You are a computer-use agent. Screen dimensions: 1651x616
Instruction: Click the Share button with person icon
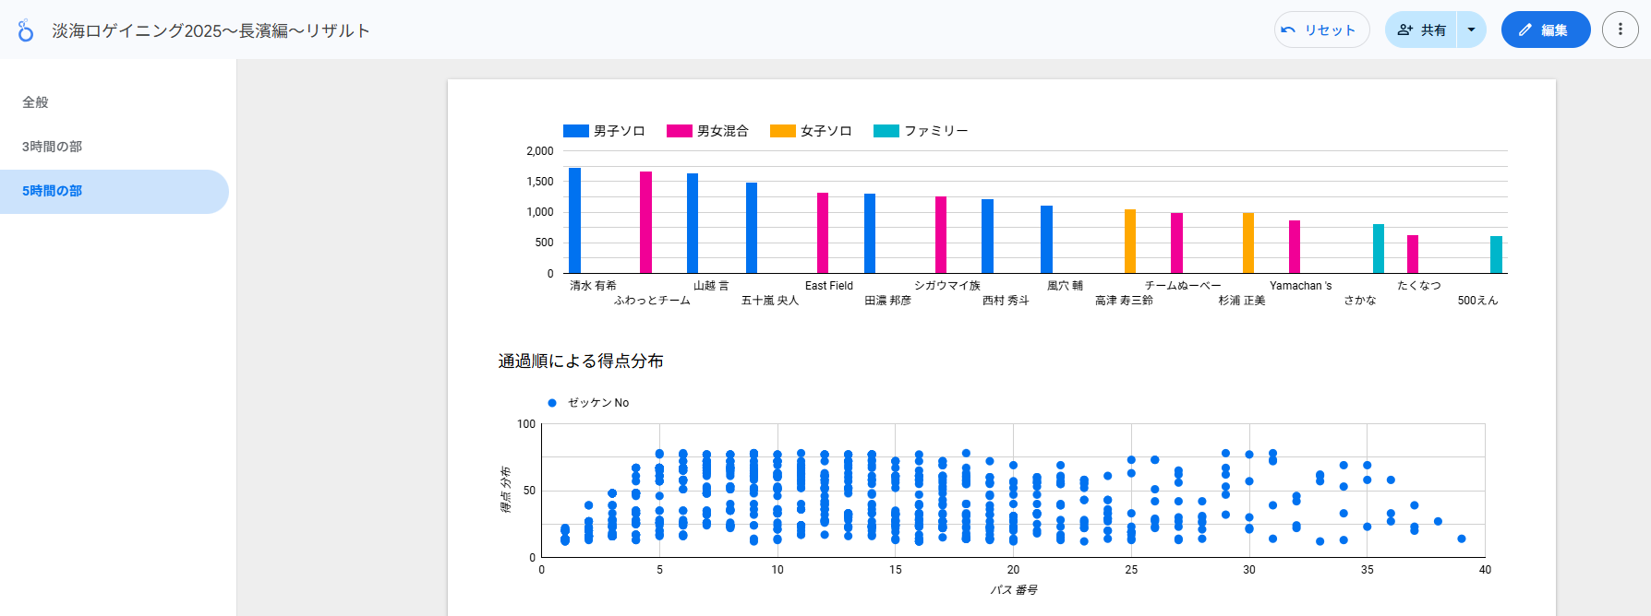click(x=1421, y=30)
